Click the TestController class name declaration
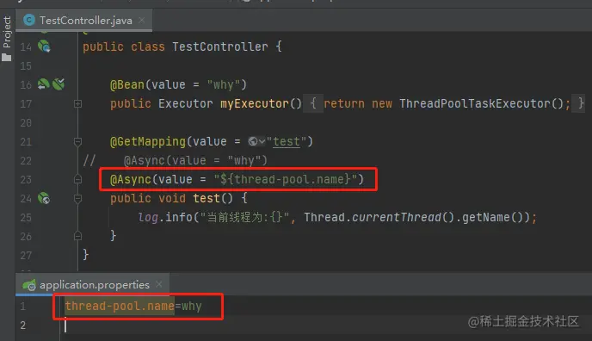This screenshot has height=341, width=592. 220,46
